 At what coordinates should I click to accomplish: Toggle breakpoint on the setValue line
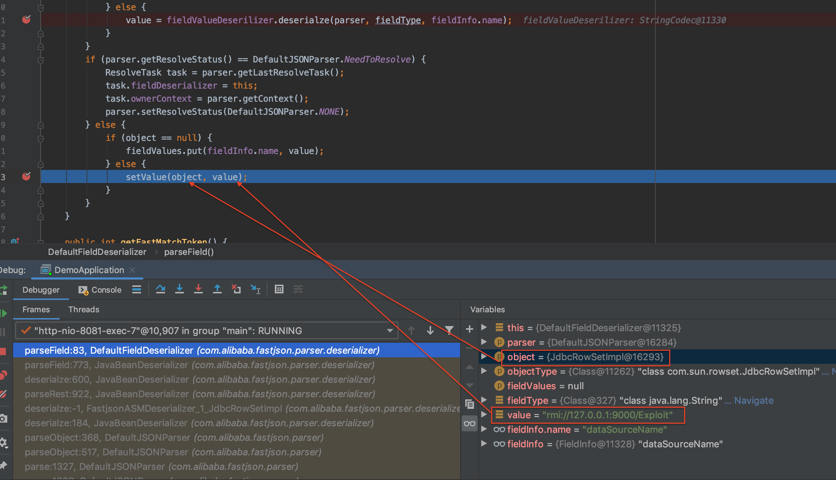(26, 176)
